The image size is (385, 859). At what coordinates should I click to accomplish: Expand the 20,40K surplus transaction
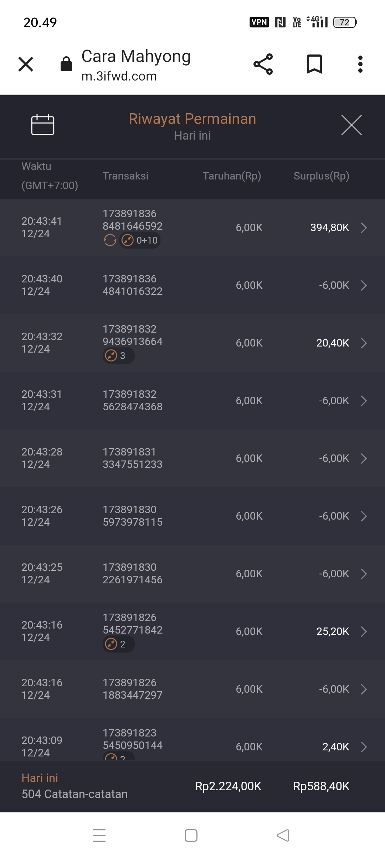(364, 343)
